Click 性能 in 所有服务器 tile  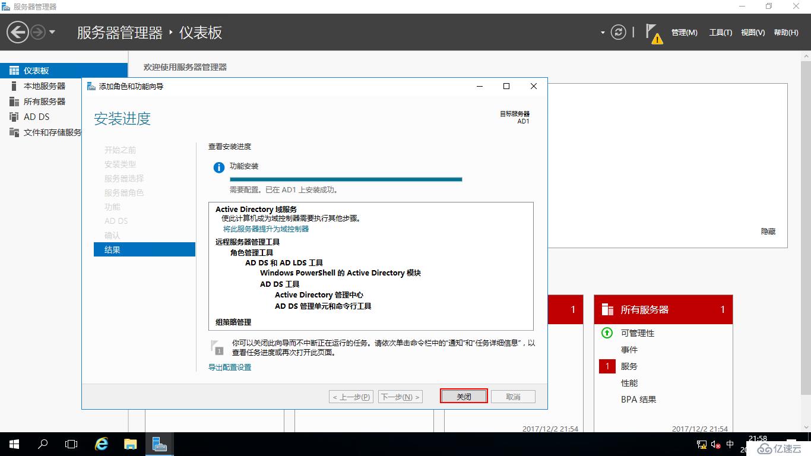click(x=629, y=383)
